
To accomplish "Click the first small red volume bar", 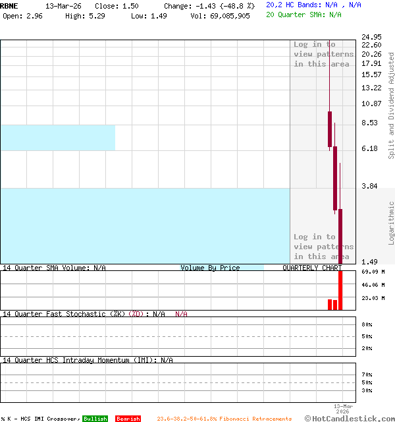I will 330,305.
